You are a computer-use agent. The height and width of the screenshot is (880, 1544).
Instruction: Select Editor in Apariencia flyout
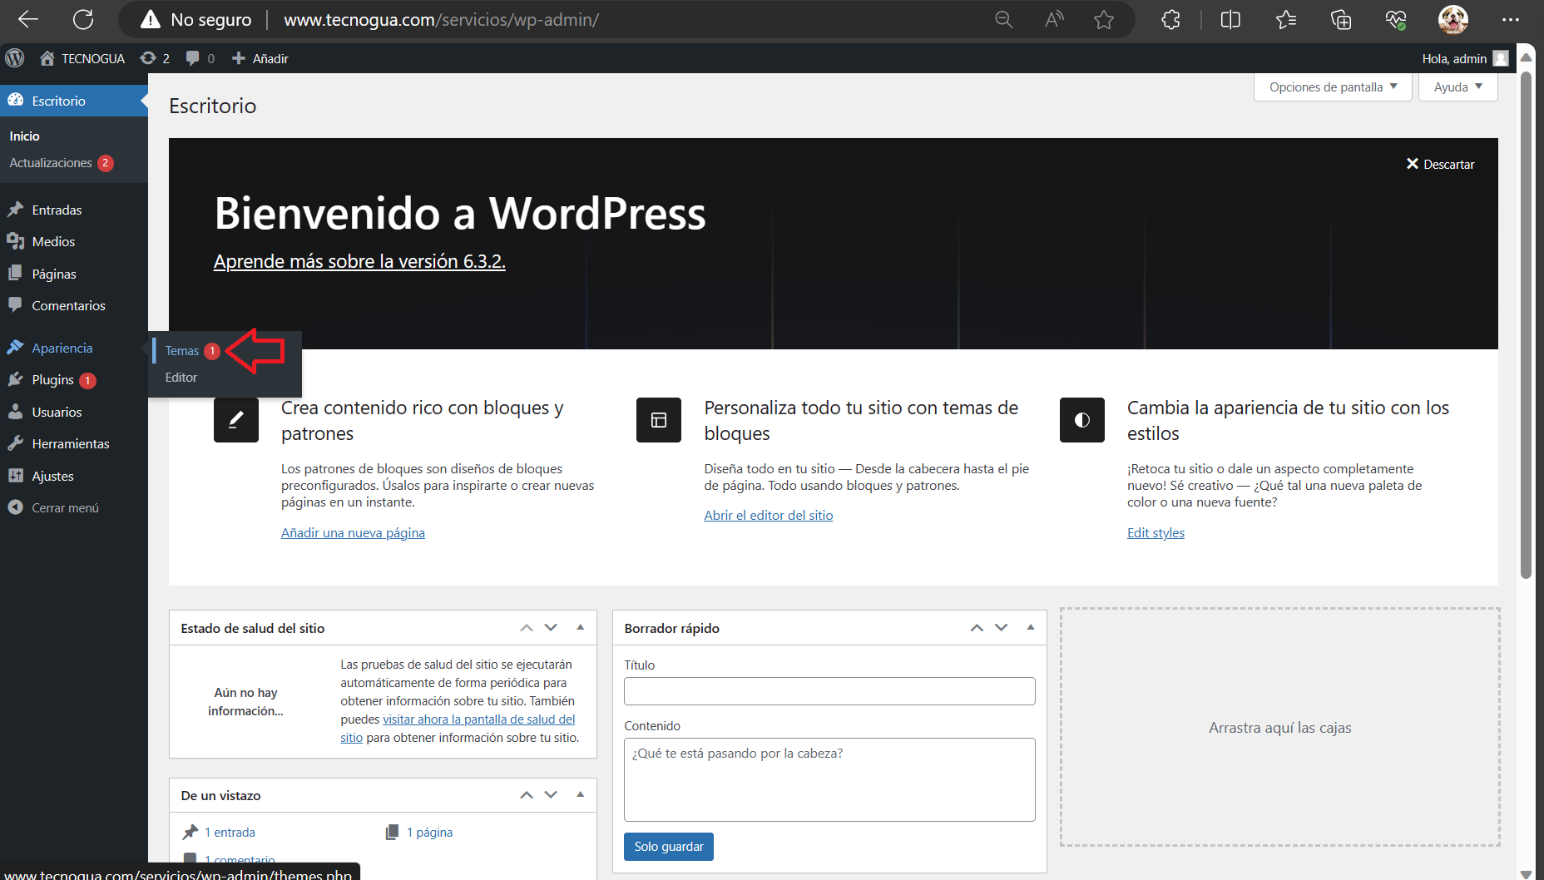[181, 378]
